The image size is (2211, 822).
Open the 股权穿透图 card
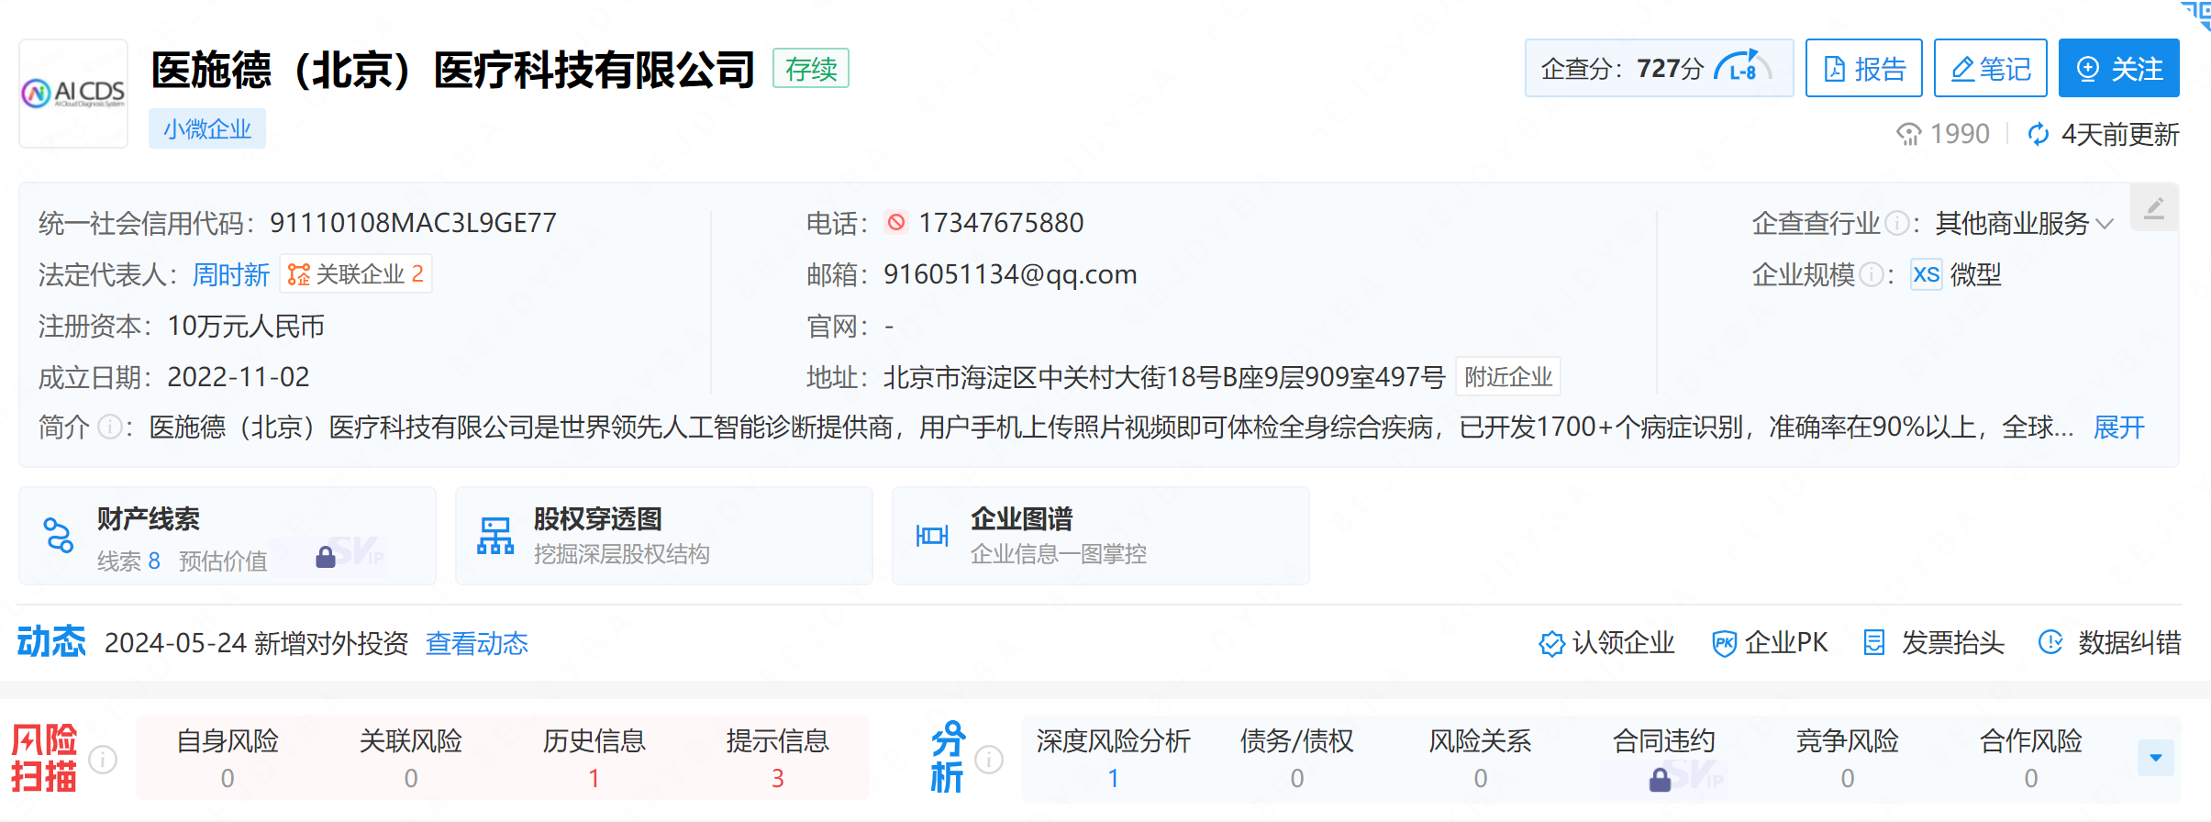coord(664,536)
